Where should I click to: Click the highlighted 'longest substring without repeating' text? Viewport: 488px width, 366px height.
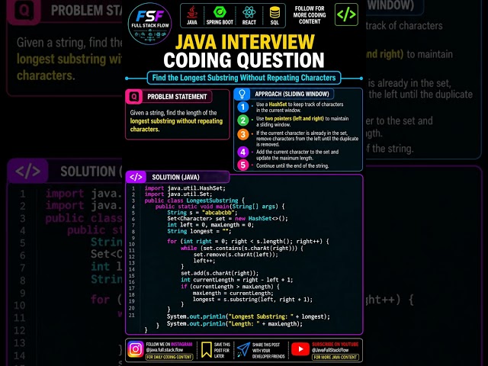(x=176, y=121)
